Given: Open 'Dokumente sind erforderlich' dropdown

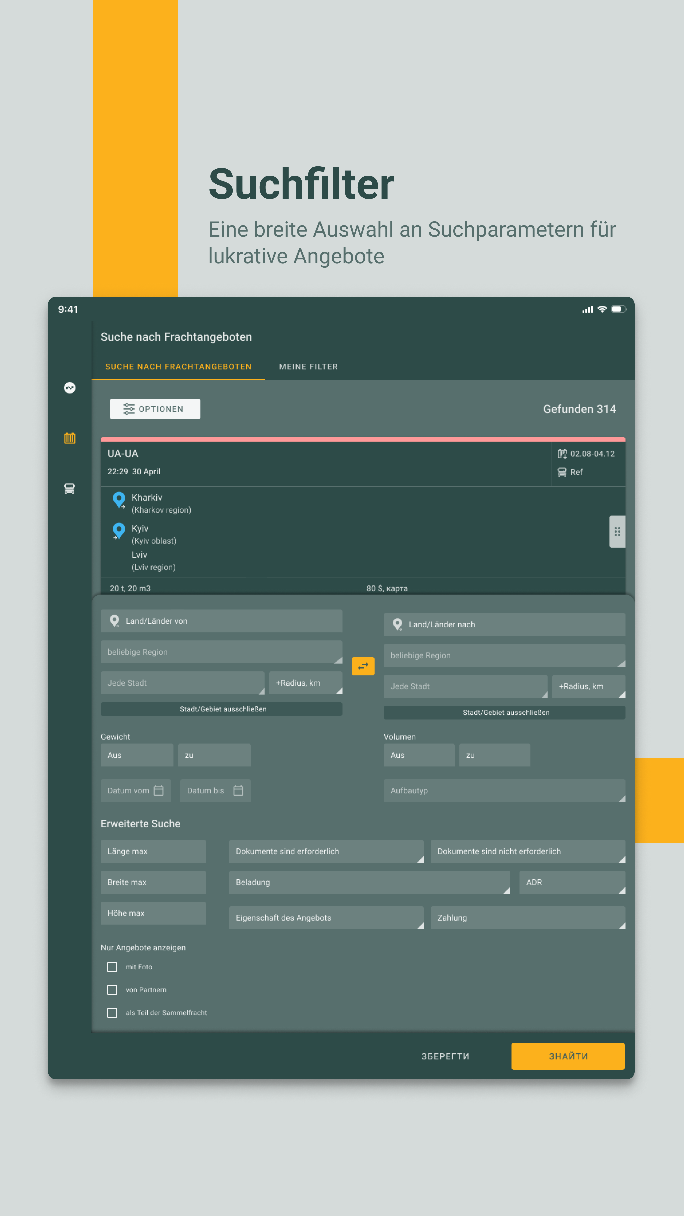Looking at the screenshot, I should pyautogui.click(x=326, y=851).
